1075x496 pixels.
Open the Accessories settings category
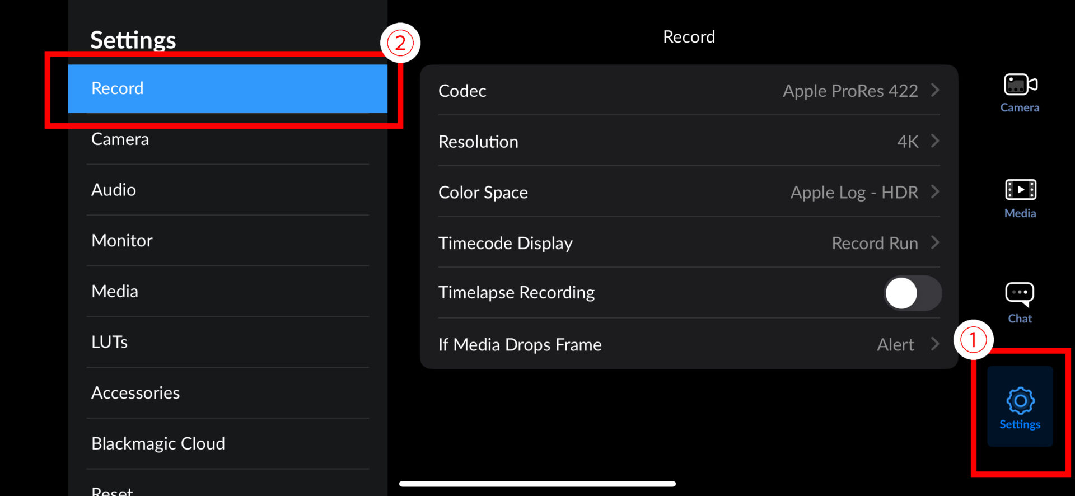227,393
